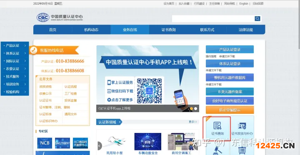
Task: Open the 法律法规 navigation tab
Action: click(x=246, y=30)
